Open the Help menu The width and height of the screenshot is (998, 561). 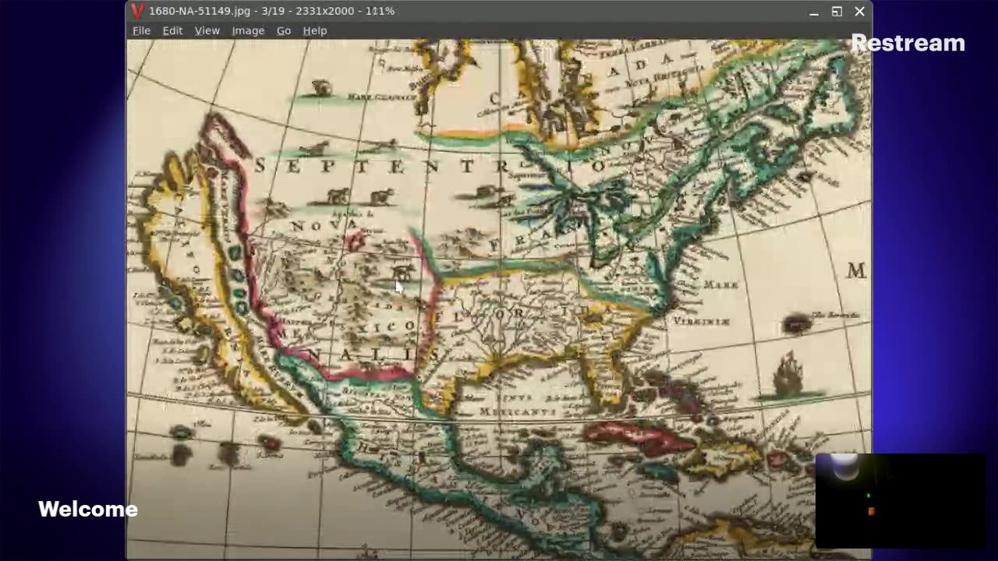(x=315, y=30)
